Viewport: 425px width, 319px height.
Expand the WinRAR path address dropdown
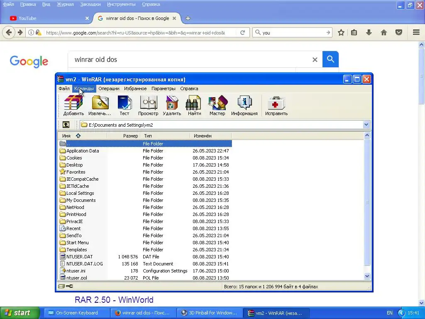366,125
